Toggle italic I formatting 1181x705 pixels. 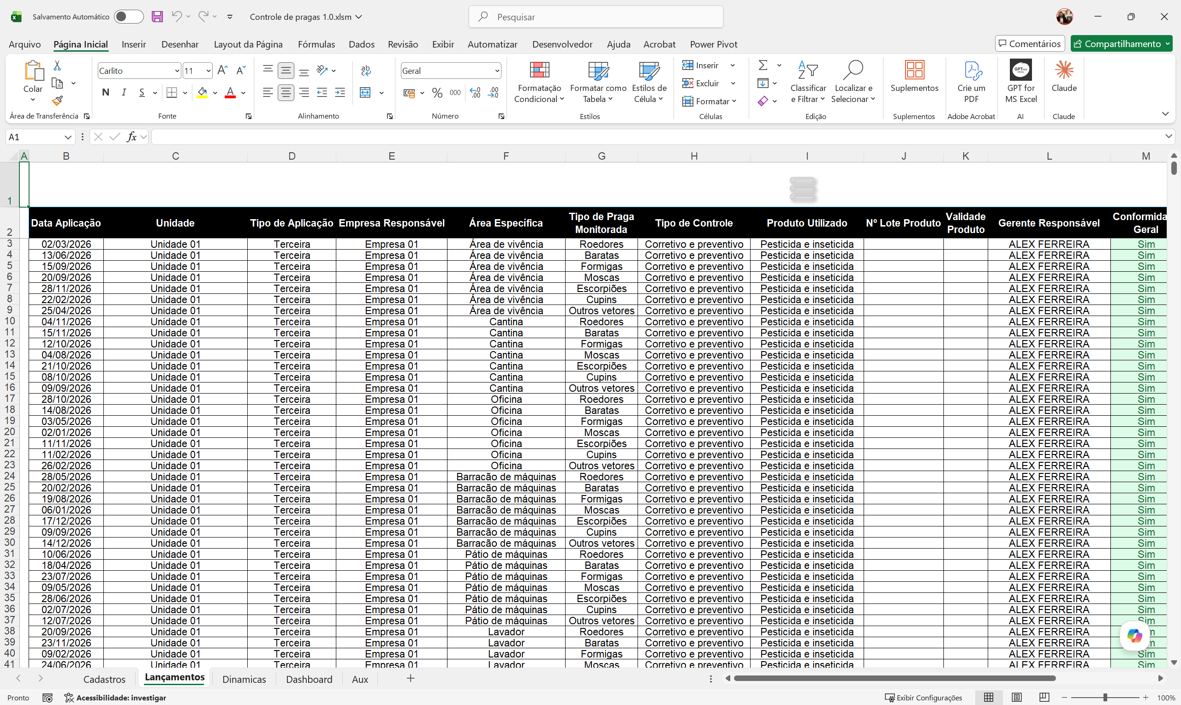point(124,93)
